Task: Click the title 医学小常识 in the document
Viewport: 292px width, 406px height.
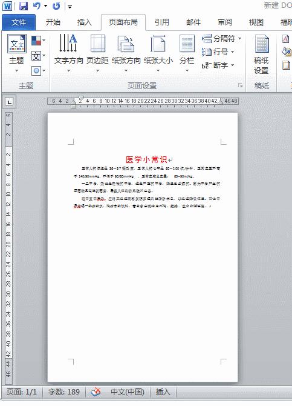Action: coord(146,159)
